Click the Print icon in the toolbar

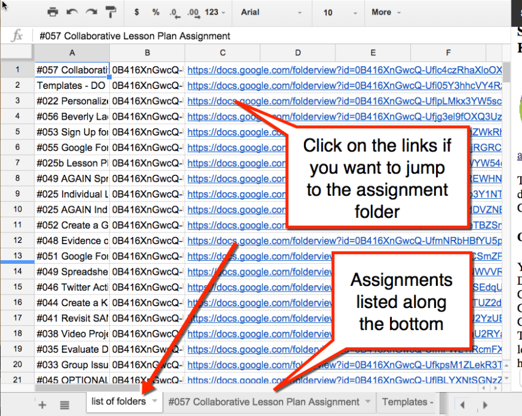[53, 12]
